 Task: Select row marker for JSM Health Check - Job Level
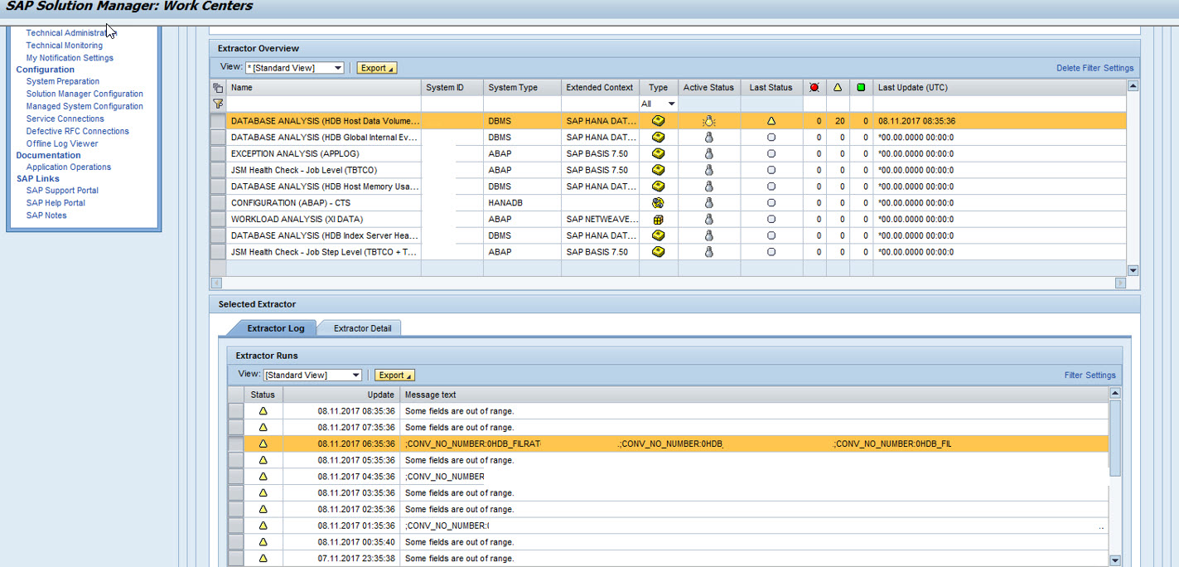(x=218, y=170)
